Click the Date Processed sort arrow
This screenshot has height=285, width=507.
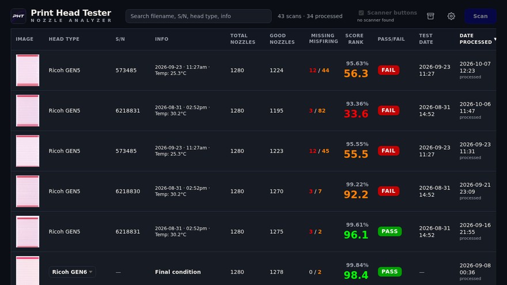pos(495,39)
